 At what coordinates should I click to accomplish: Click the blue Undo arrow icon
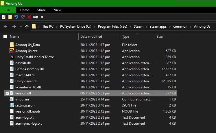tap(16, 17)
